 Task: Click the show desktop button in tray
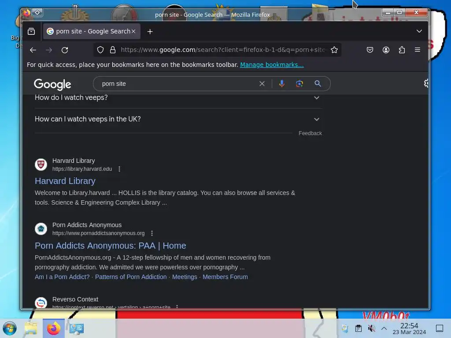coord(440,328)
